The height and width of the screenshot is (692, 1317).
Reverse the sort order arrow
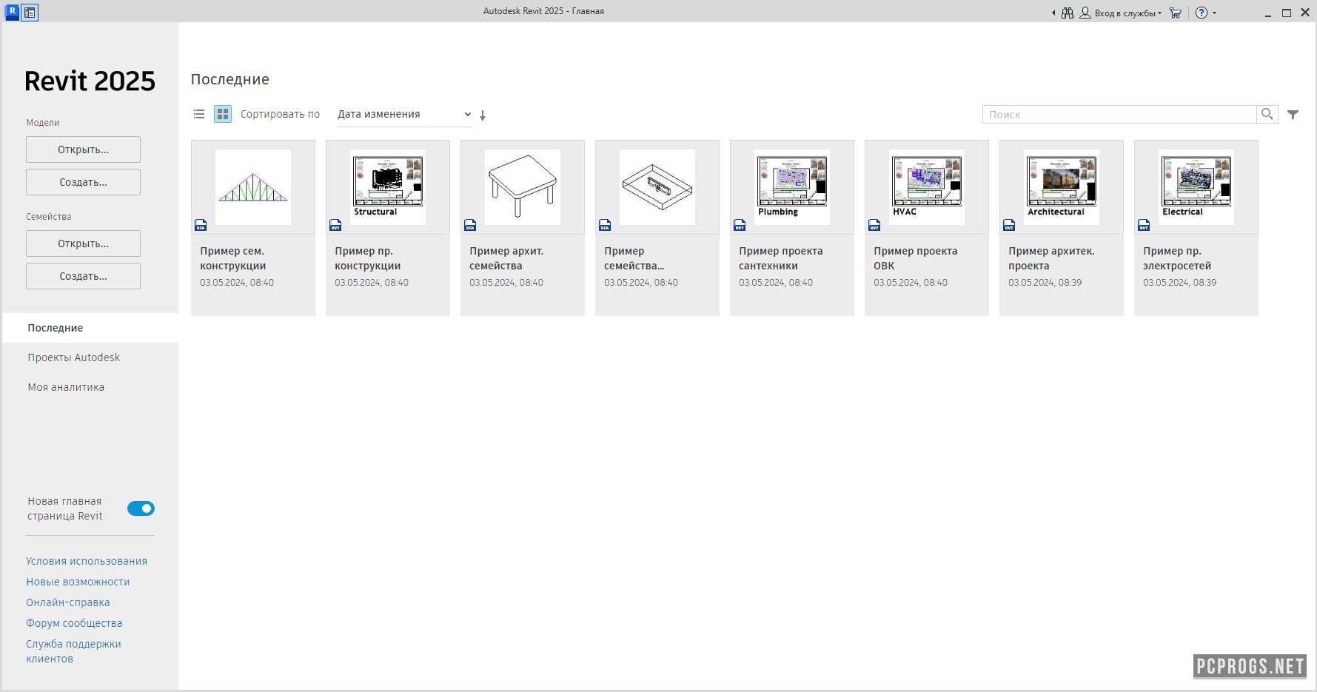483,115
